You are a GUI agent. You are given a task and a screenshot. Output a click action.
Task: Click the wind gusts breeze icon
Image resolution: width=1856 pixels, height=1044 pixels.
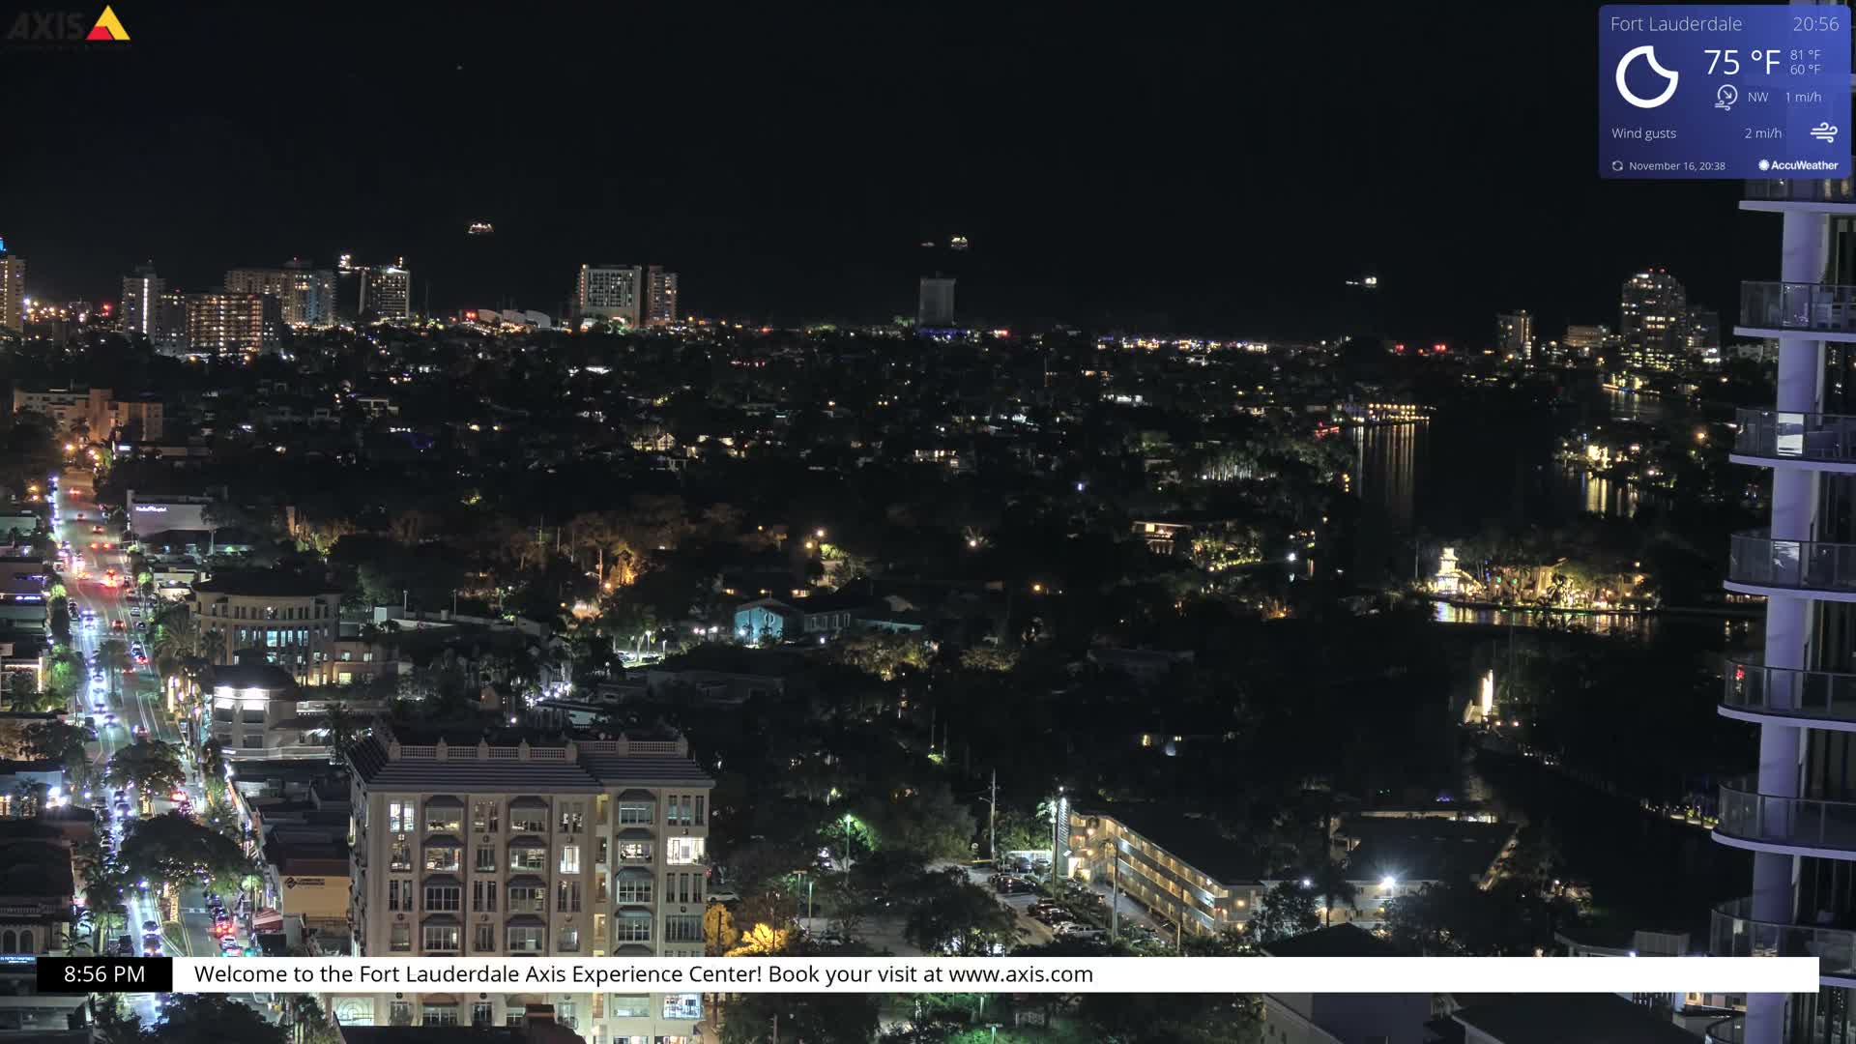click(x=1825, y=132)
